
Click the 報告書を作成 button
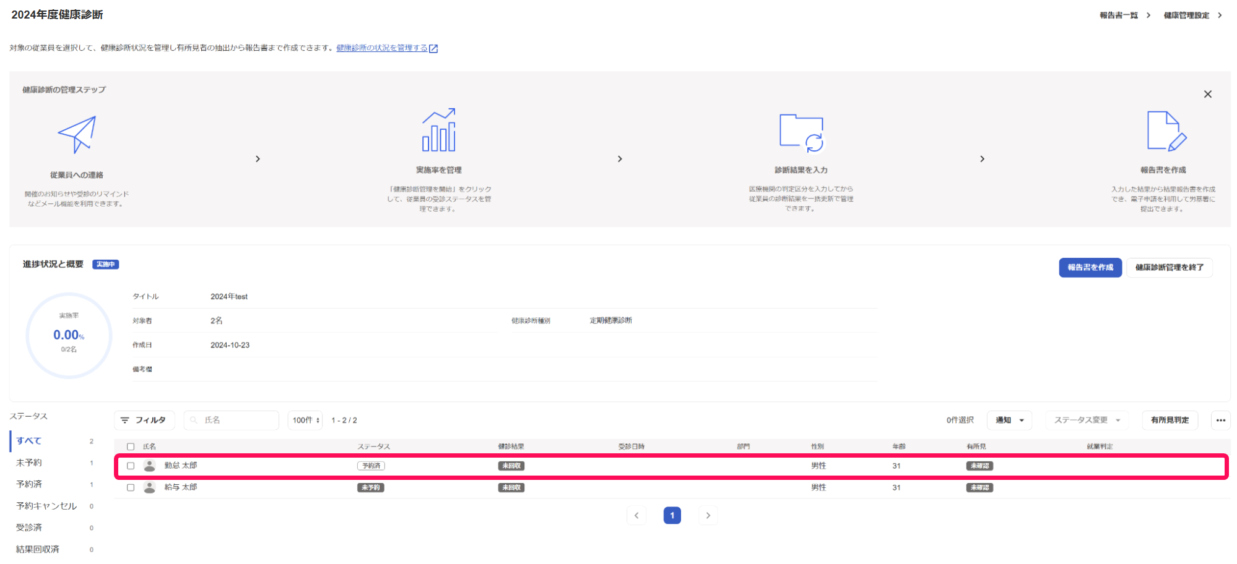click(1090, 268)
